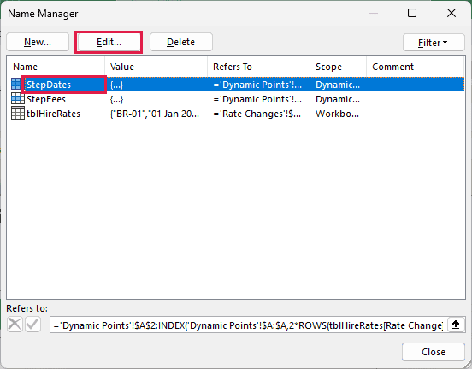Click the StepFees range icon
Image resolution: width=472 pixels, height=369 pixels.
(x=17, y=98)
